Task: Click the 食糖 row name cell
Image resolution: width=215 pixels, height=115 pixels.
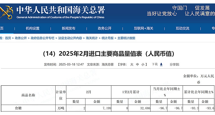Action: (18, 108)
